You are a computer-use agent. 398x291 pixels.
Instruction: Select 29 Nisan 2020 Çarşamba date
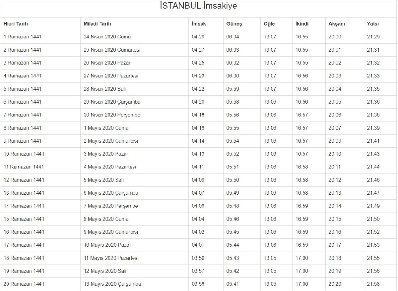click(112, 102)
